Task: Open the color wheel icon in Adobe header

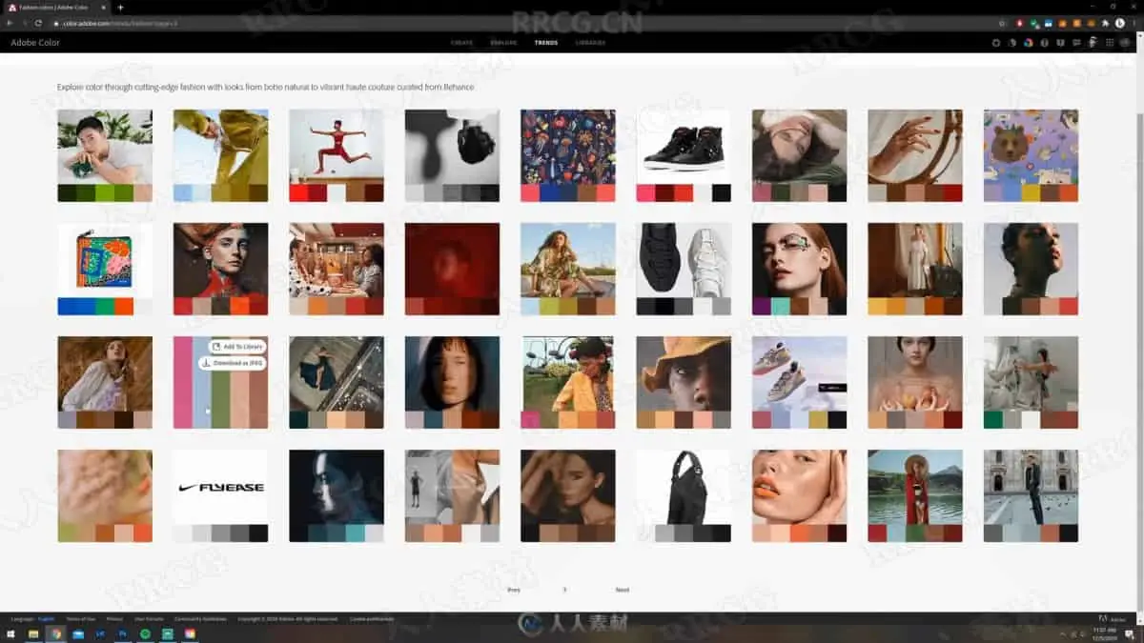Action: click(x=1029, y=42)
